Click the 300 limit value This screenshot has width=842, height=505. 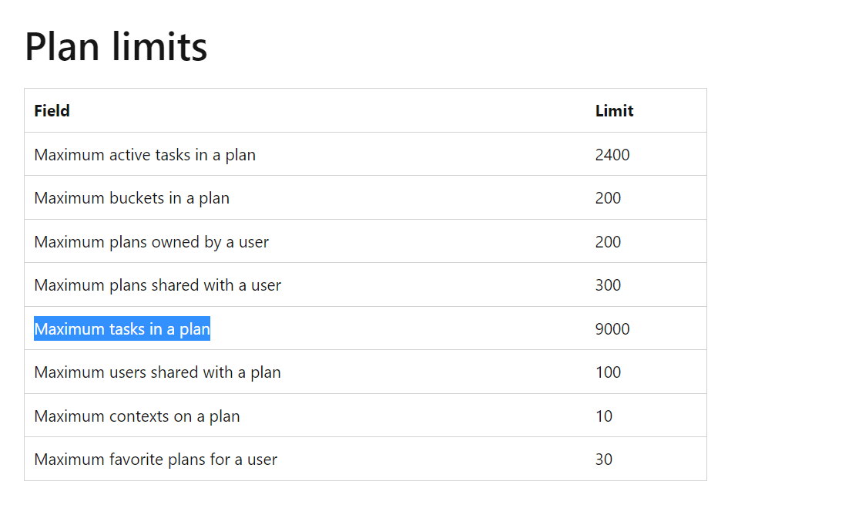pos(608,285)
